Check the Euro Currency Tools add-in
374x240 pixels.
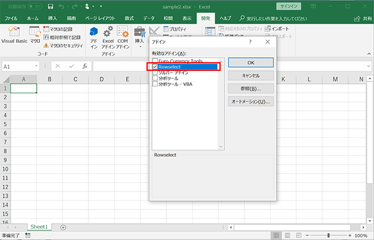[x=155, y=61]
